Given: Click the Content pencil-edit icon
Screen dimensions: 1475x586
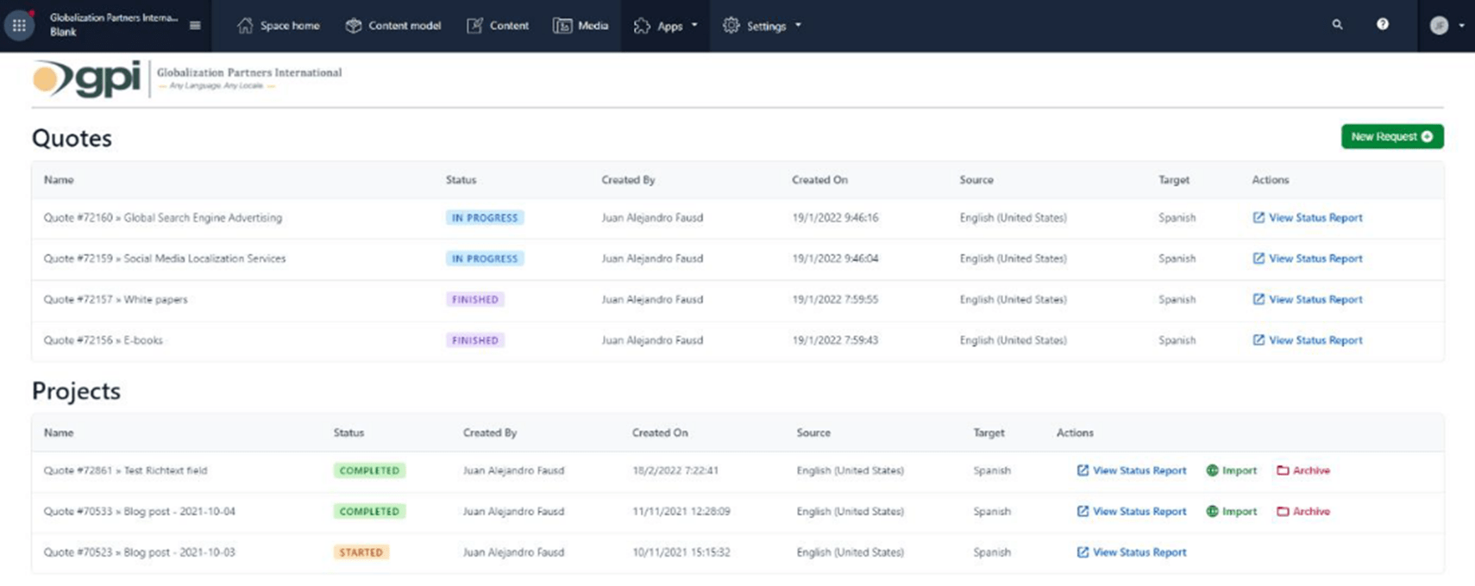Looking at the screenshot, I should [474, 26].
